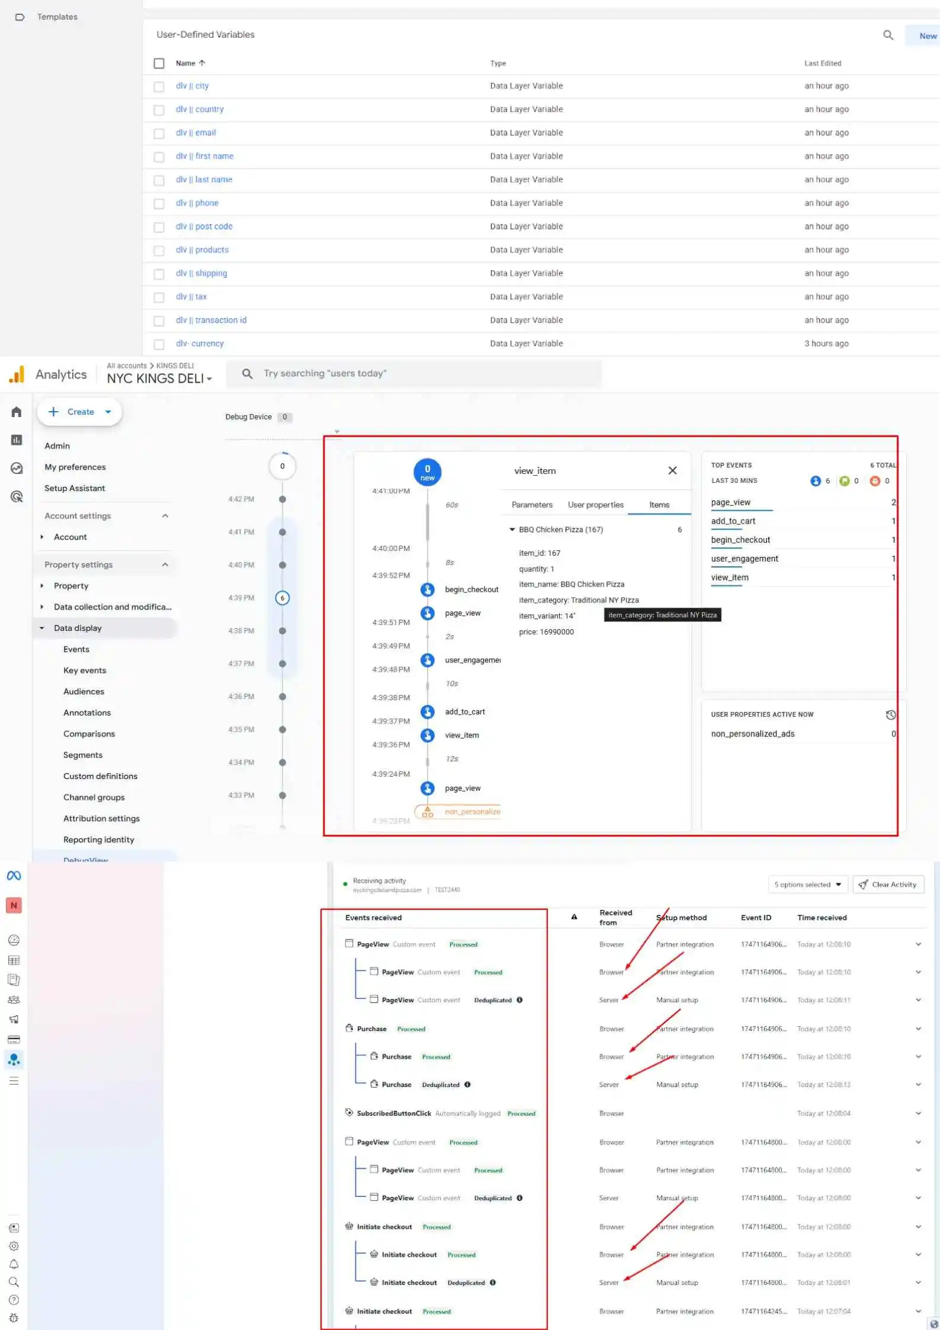Viewport: 940px width, 1330px height.
Task: Select the 4:42 PM minute marker
Action: click(x=283, y=499)
